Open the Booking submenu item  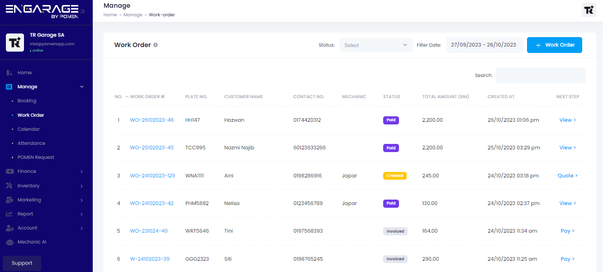click(x=27, y=101)
